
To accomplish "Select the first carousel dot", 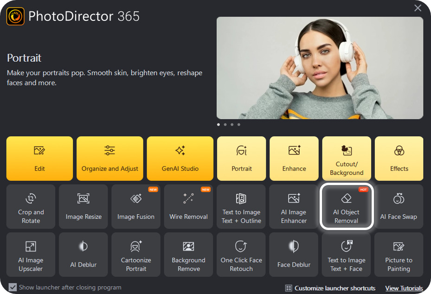I will 219,125.
